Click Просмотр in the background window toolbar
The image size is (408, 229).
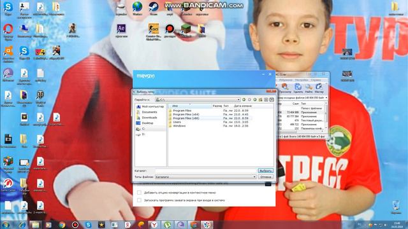[285, 88]
